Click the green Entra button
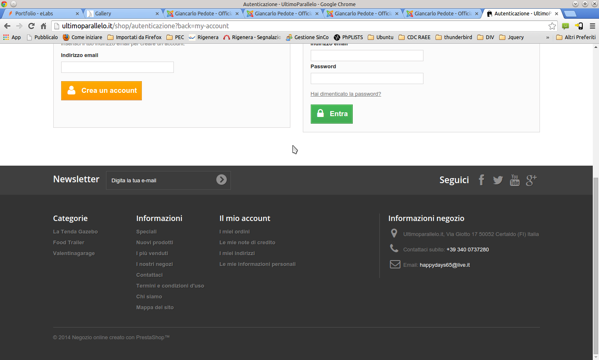The width and height of the screenshot is (599, 360). [x=332, y=114]
